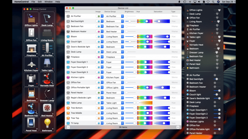Click the Bed Heater group icon

[47, 109]
